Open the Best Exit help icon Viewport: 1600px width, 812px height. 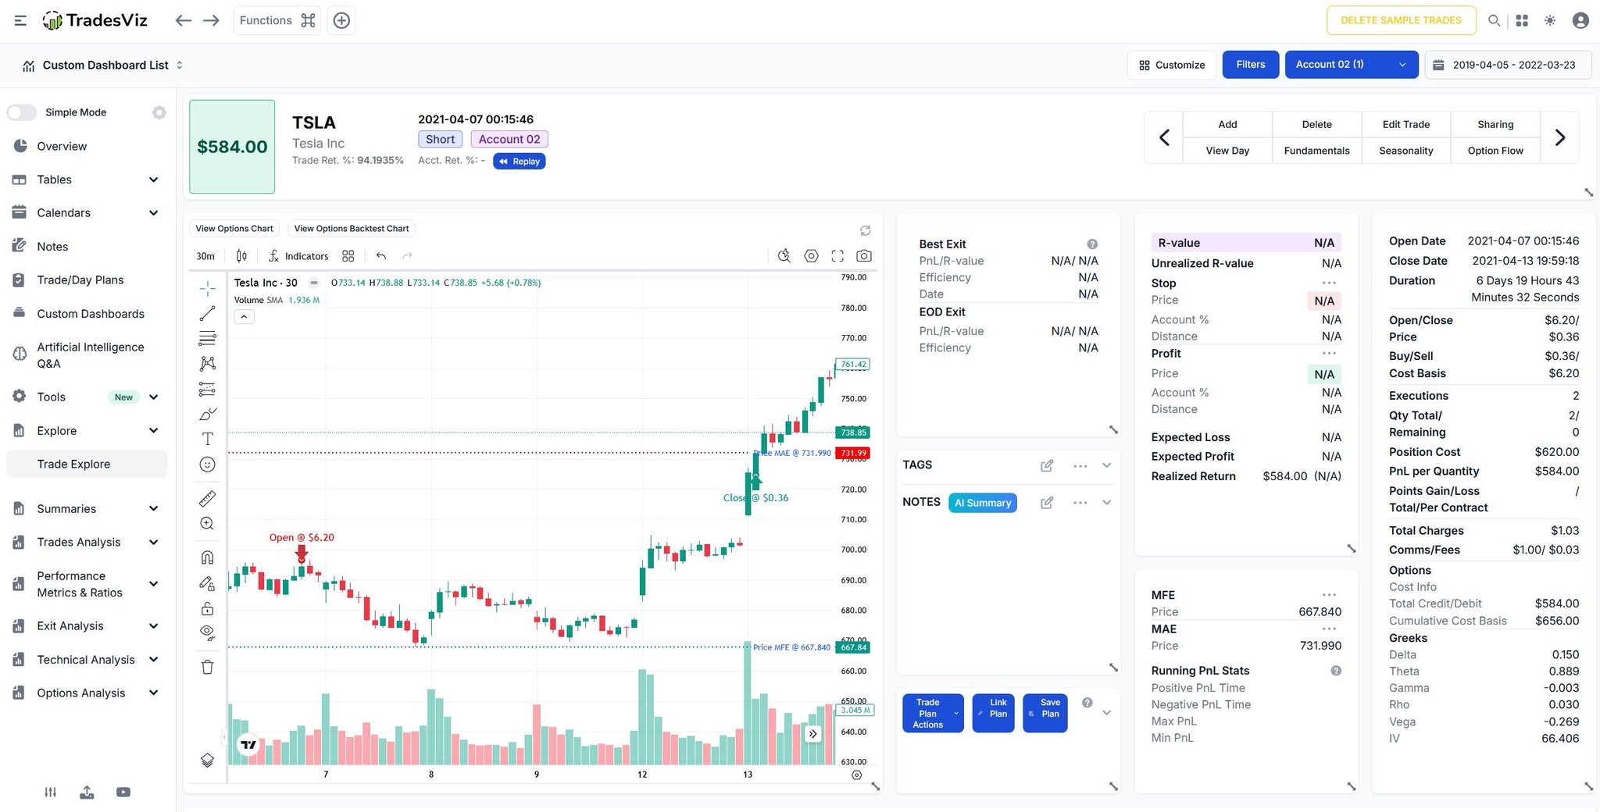(1092, 244)
